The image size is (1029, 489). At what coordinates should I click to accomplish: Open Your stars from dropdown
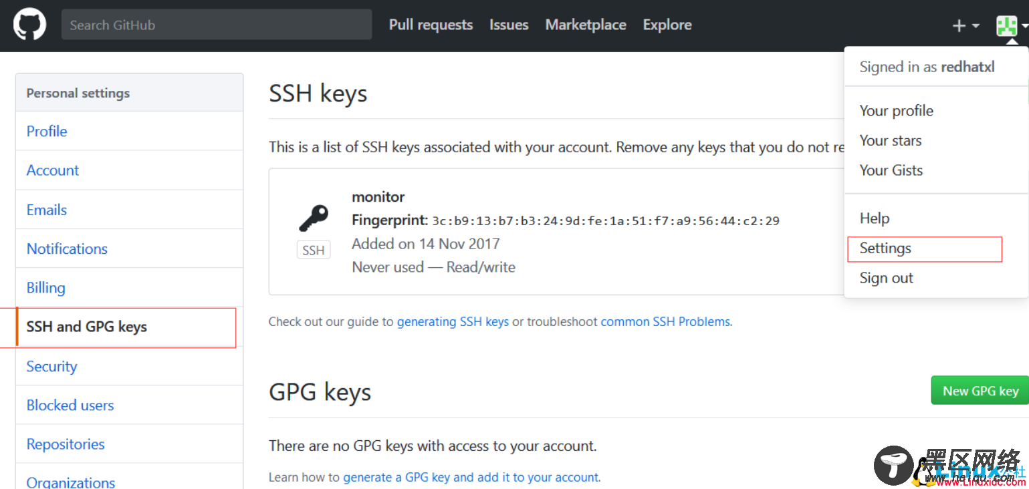point(891,140)
